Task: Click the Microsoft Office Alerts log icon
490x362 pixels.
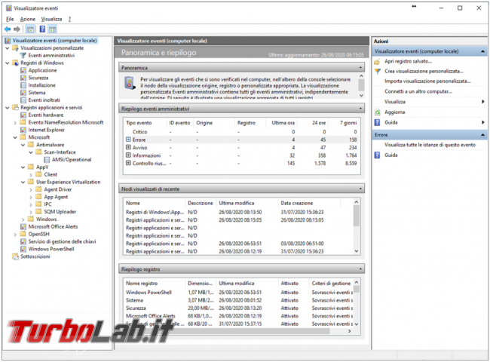Action: click(x=23, y=227)
